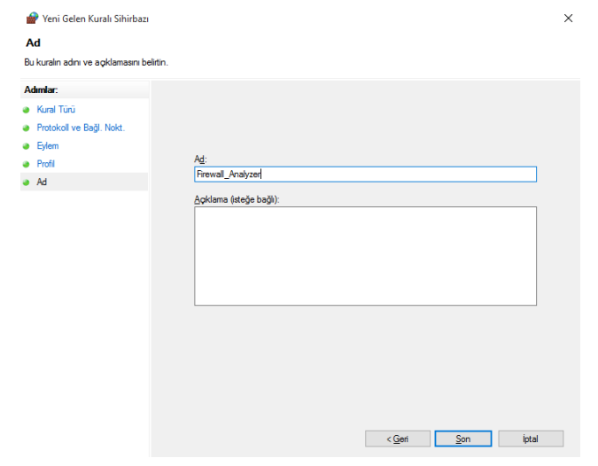598x466 pixels.
Task: Cancel the wizard with İptal button
Action: coord(531,439)
